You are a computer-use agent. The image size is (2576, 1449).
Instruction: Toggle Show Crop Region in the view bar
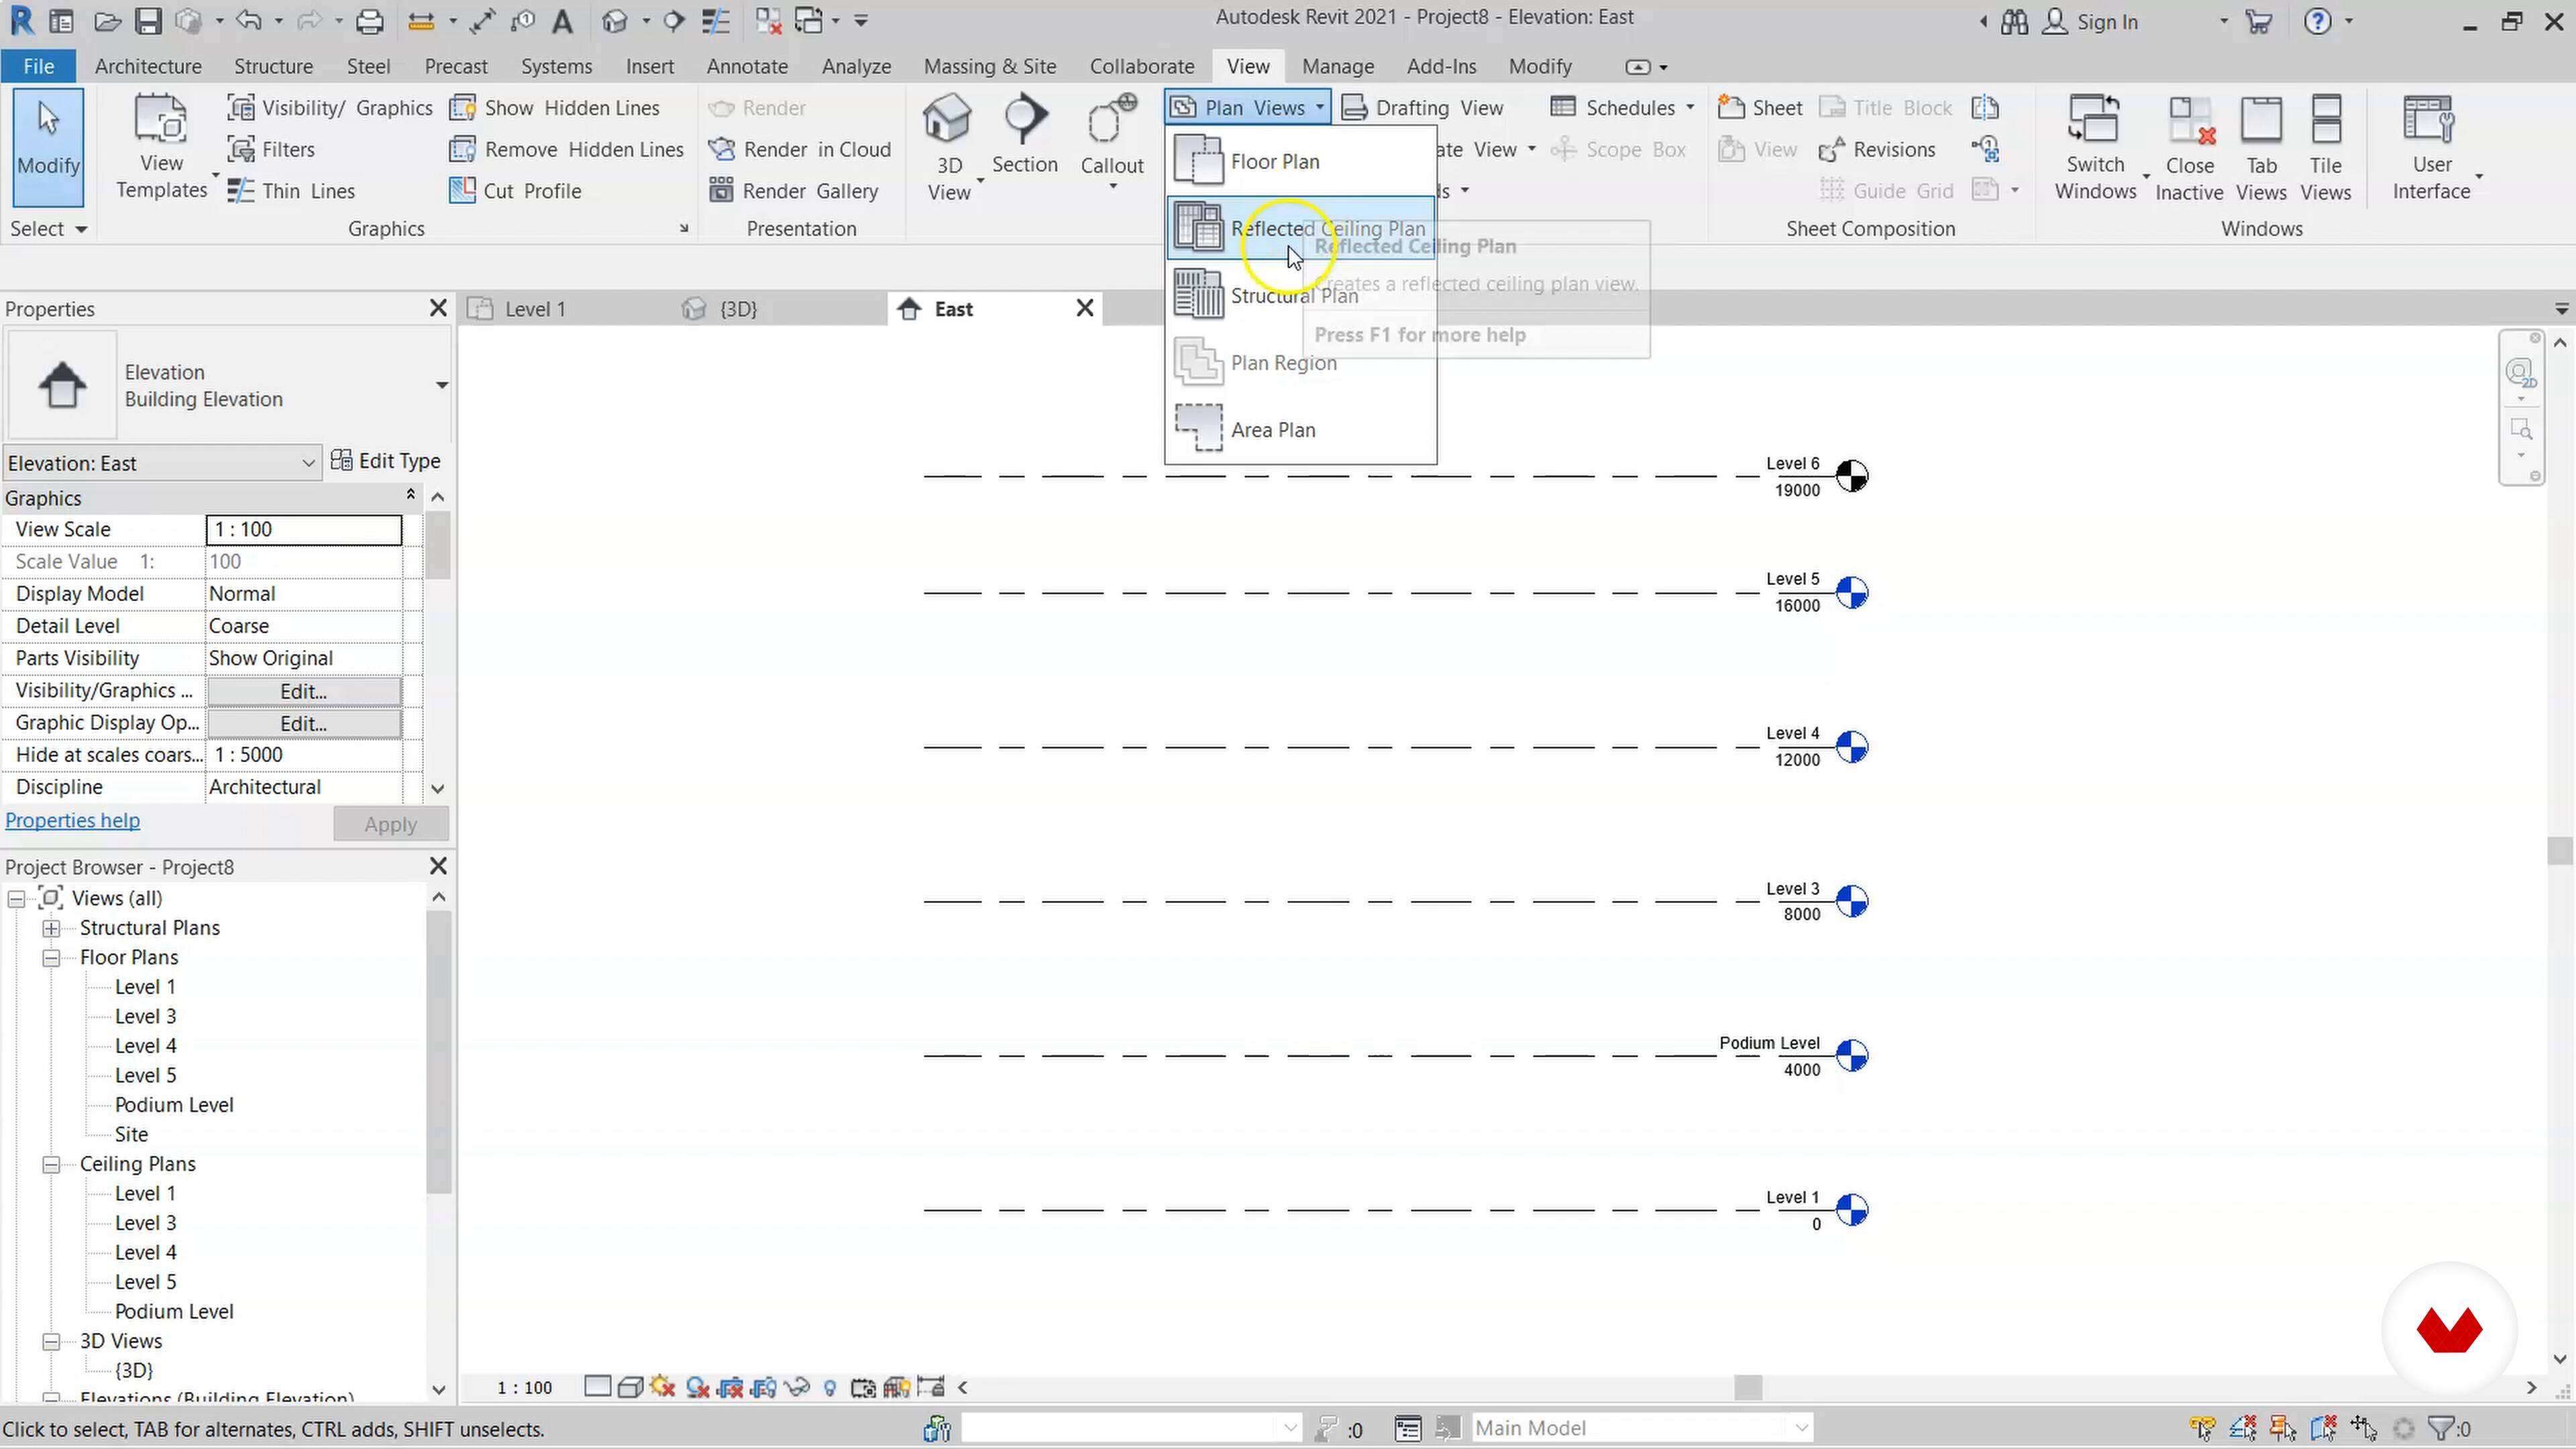coord(764,1388)
